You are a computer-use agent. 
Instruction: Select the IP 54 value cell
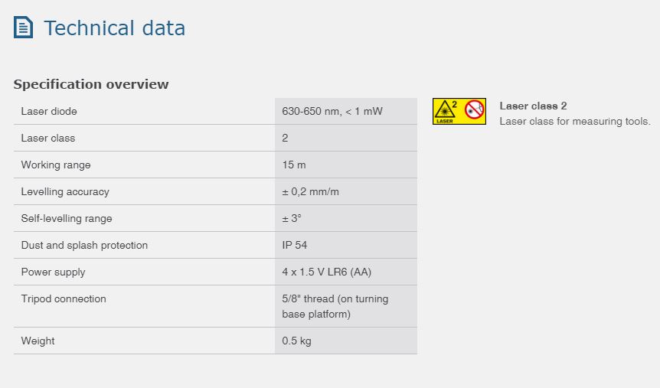pyautogui.click(x=296, y=246)
